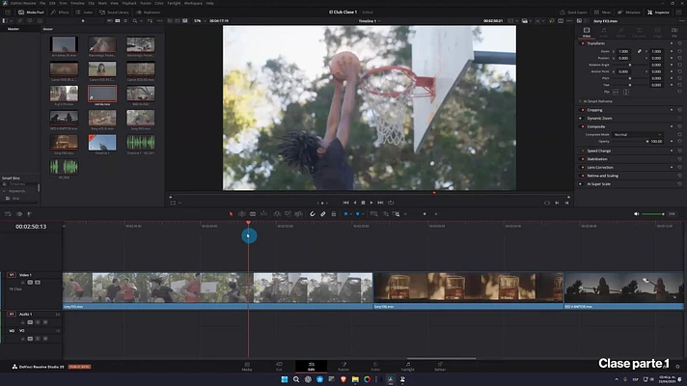Toggle the Stabilization enable switch

(582, 159)
